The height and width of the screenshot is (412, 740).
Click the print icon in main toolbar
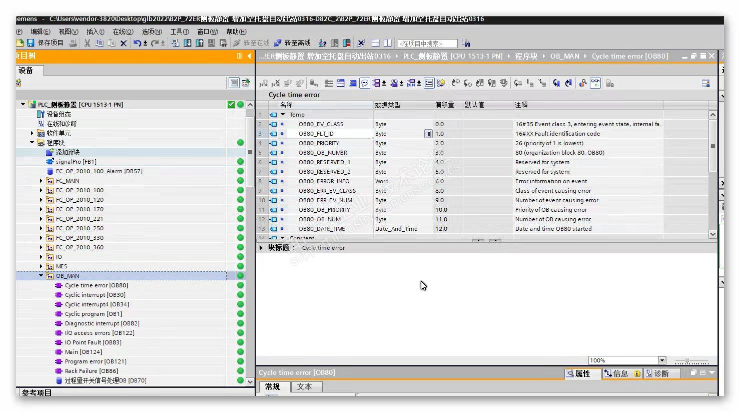click(x=73, y=43)
